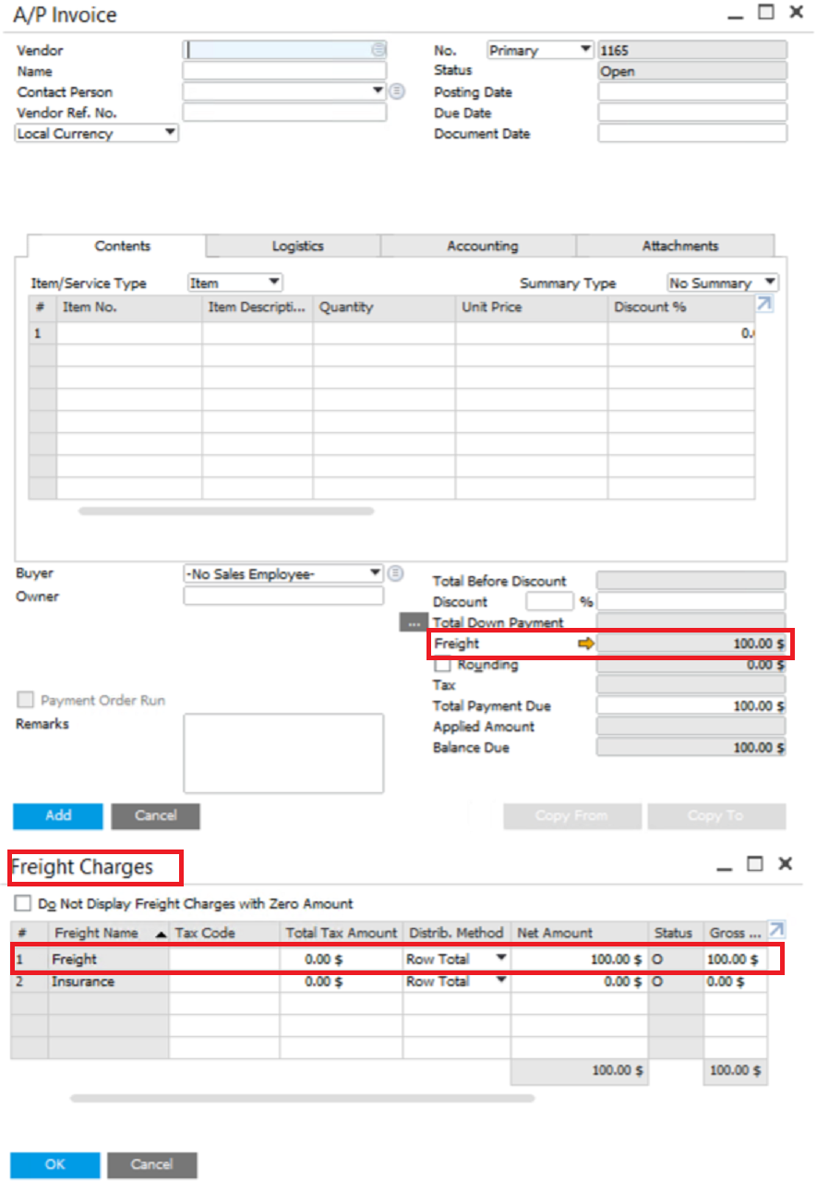Click into the Remarks text box

283,753
